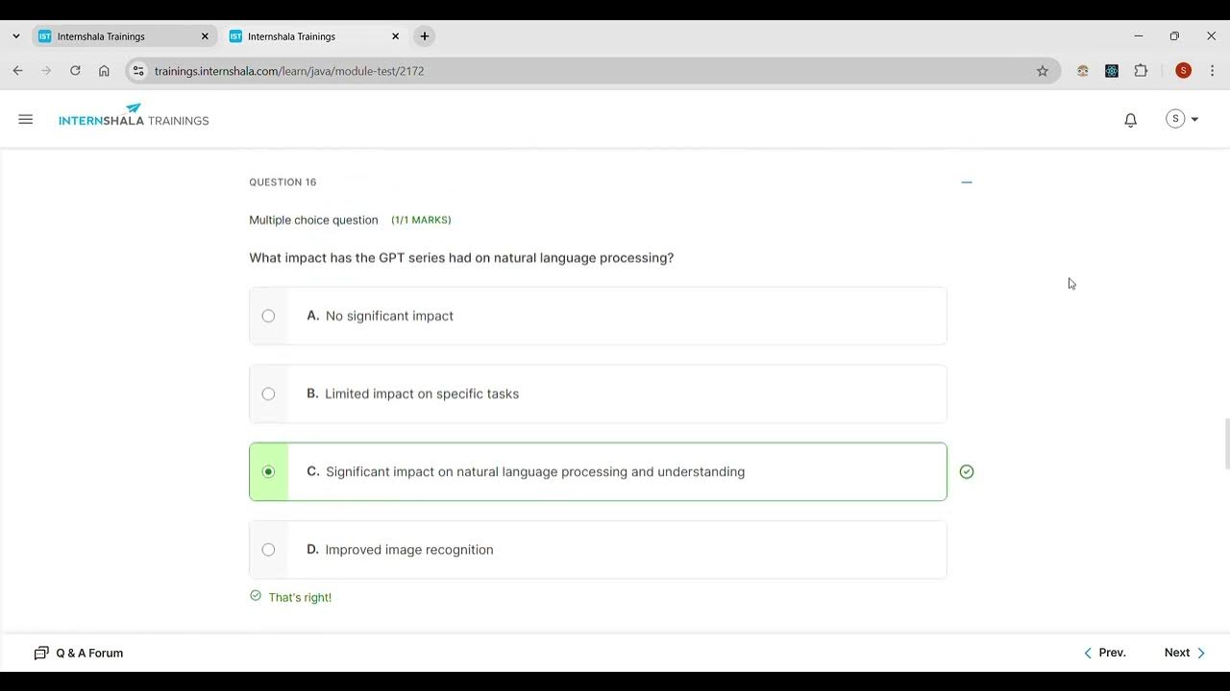Go to the browser home page
This screenshot has width=1230, height=691.
104,71
